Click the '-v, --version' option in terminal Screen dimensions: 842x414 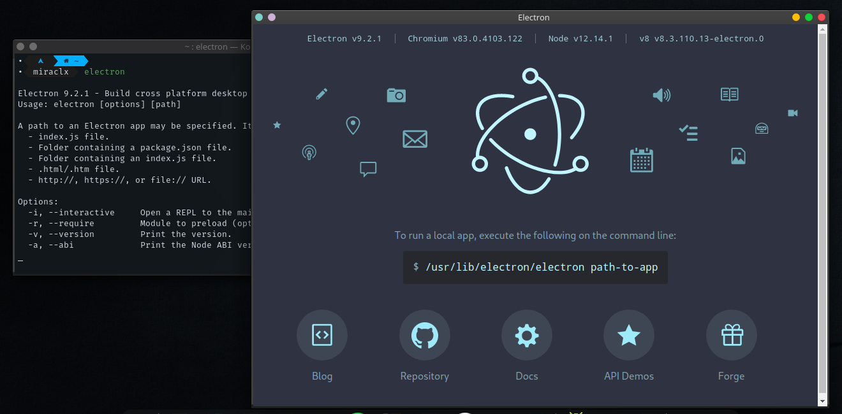click(61, 234)
